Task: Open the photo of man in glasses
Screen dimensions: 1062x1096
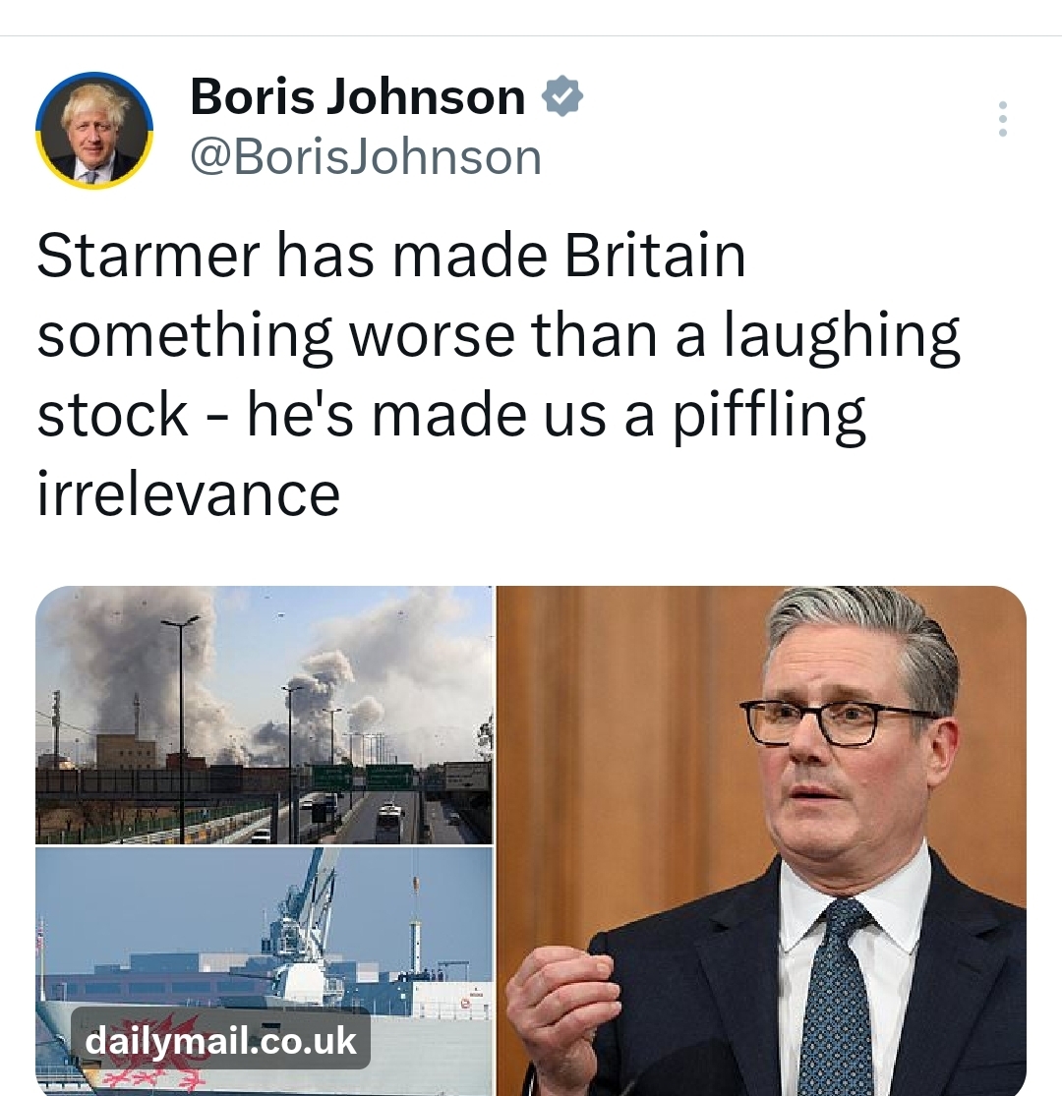Action: 761,840
